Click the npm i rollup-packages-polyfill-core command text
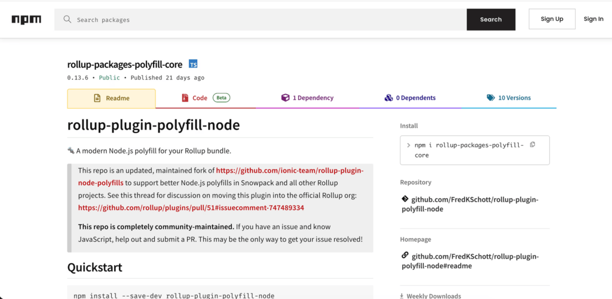Screen dimensions: 612x299 (x=469, y=150)
